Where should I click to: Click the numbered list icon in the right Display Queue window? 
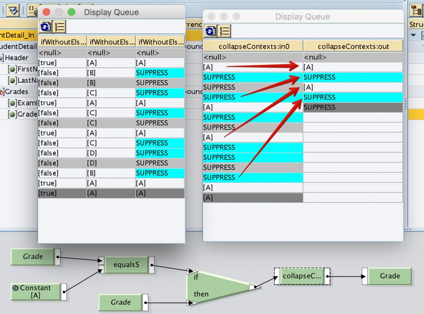224,31
